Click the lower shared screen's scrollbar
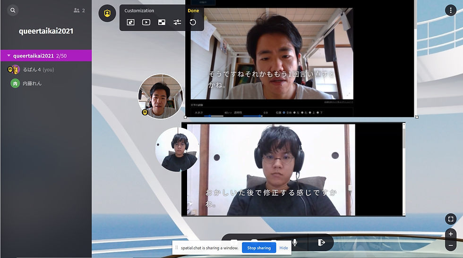This screenshot has height=258, width=463. [403, 169]
